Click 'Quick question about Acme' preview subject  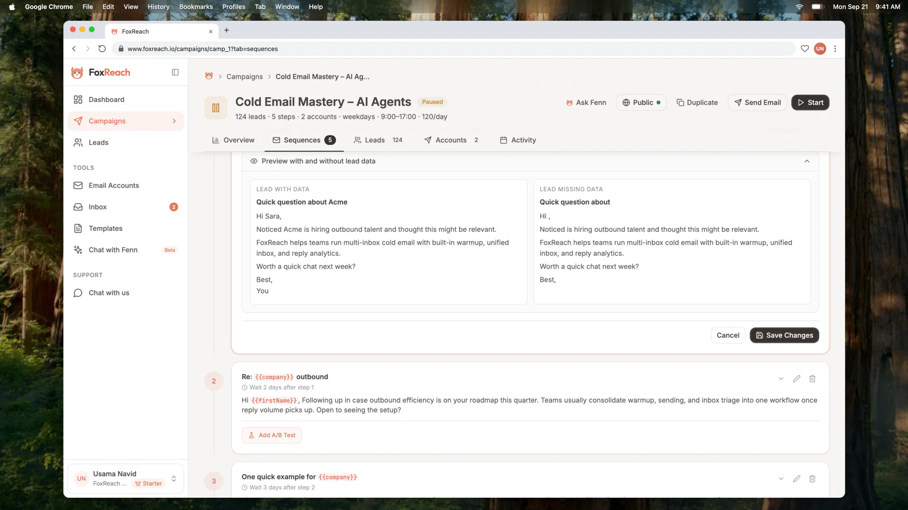click(x=302, y=202)
